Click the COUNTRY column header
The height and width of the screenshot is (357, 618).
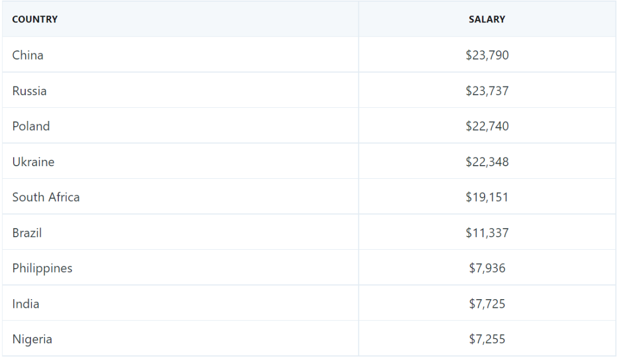35,19
